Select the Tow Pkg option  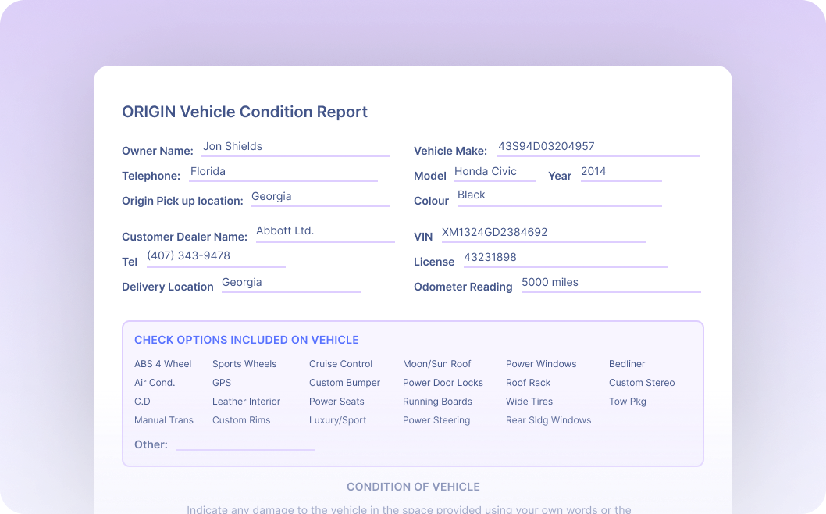(628, 401)
